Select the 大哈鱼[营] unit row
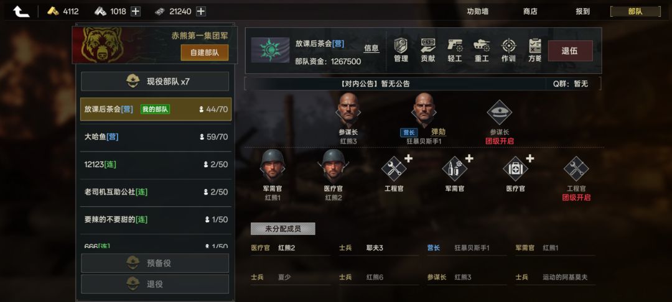This screenshot has height=302, width=672. (156, 137)
